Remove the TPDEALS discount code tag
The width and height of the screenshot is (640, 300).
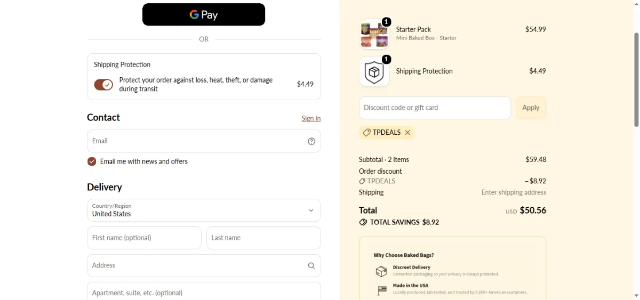click(407, 133)
